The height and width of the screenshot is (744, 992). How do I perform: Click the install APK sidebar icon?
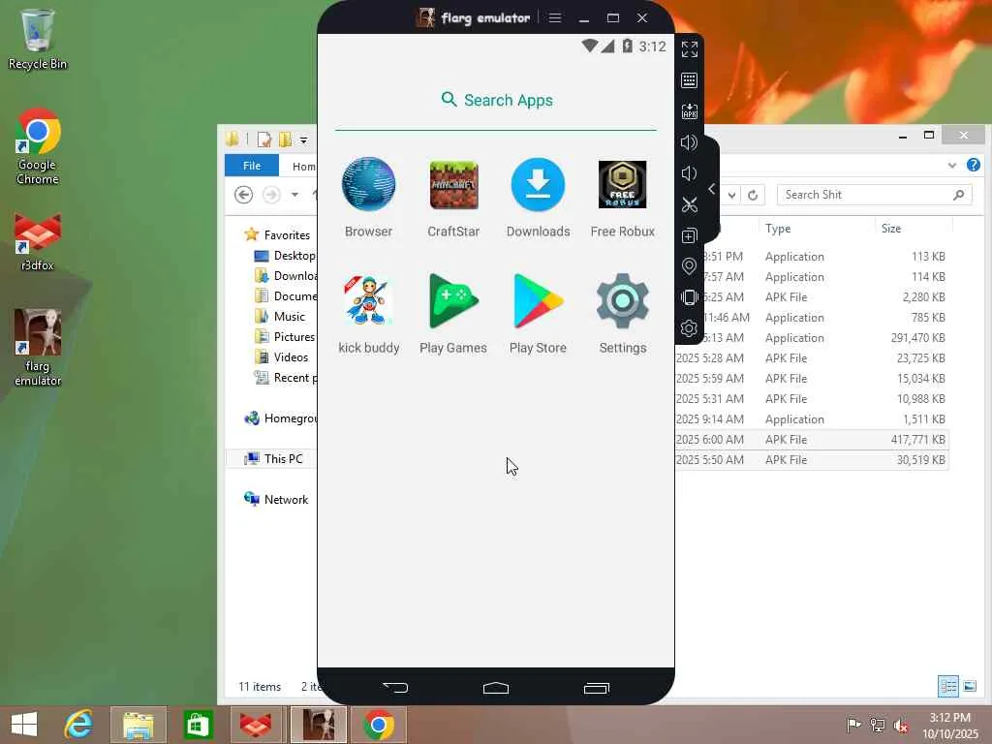pyautogui.click(x=689, y=111)
